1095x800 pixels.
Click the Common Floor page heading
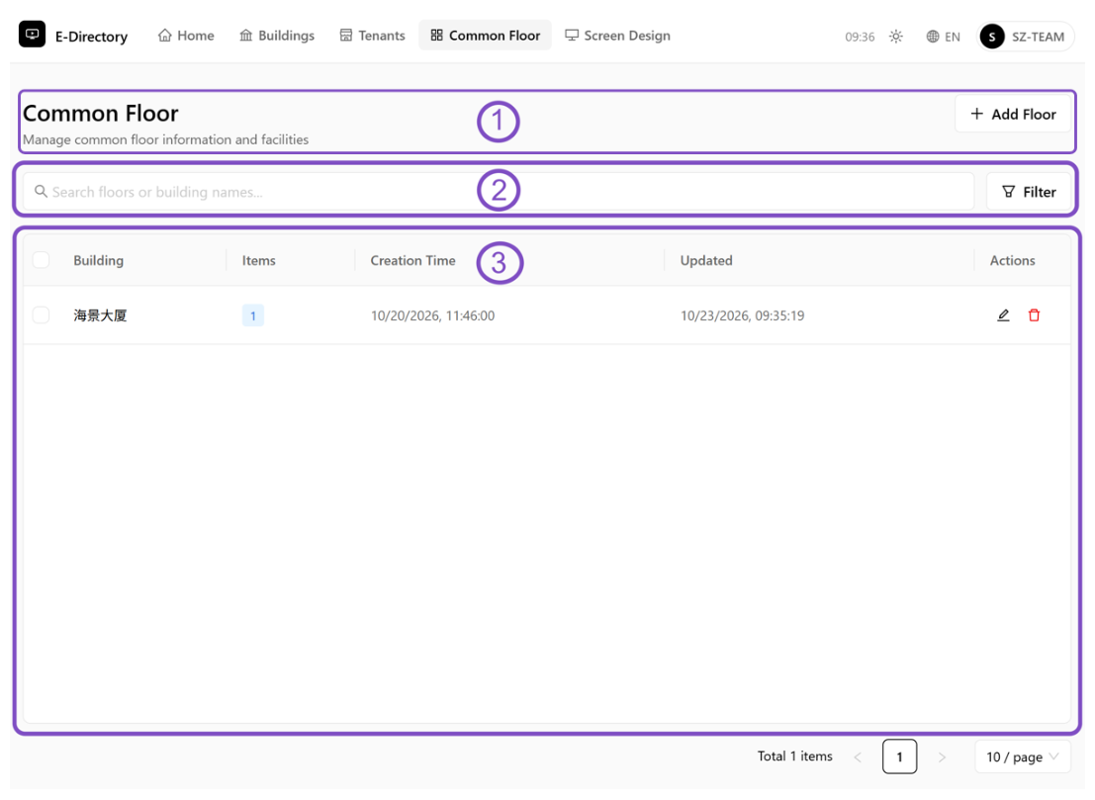coord(101,113)
